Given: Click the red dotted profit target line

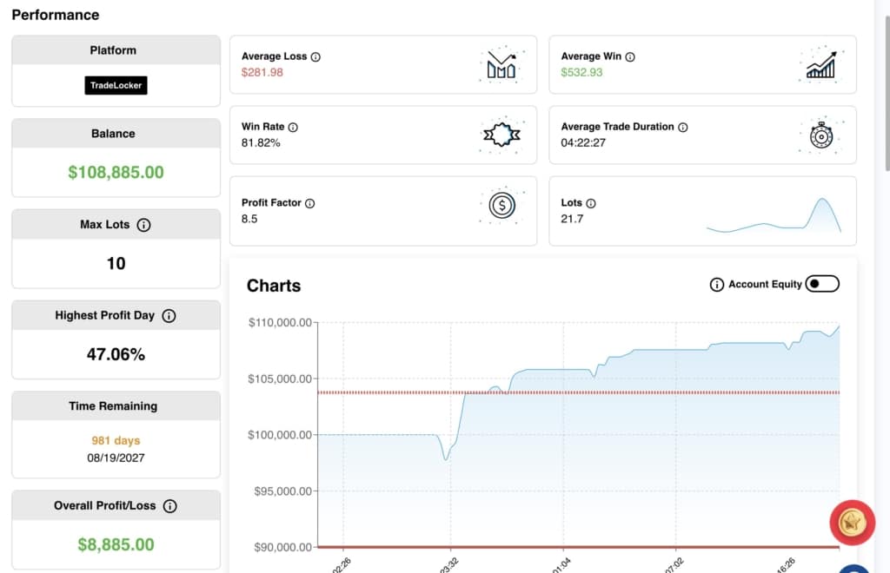Looking at the screenshot, I should tap(578, 392).
